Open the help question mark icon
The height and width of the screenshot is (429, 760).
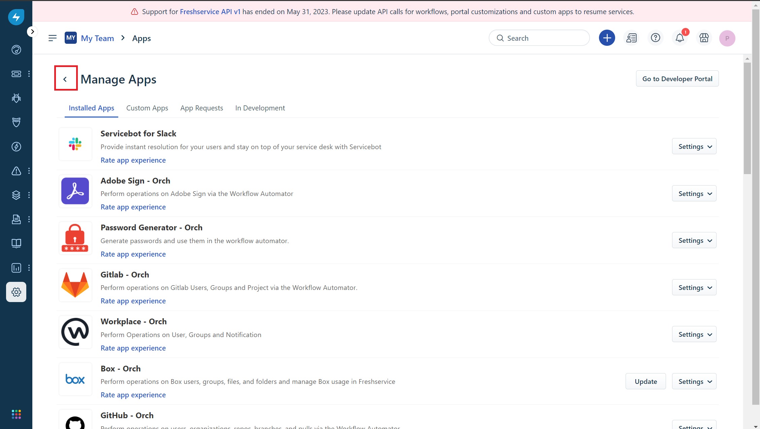coord(656,38)
